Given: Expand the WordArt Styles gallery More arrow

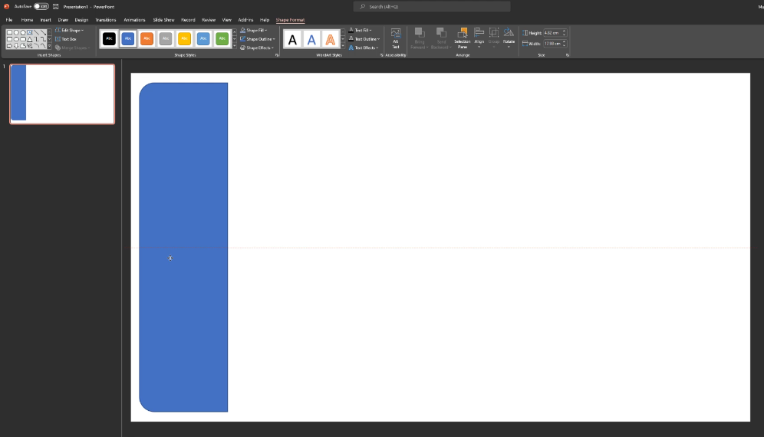Looking at the screenshot, I should 343,46.
